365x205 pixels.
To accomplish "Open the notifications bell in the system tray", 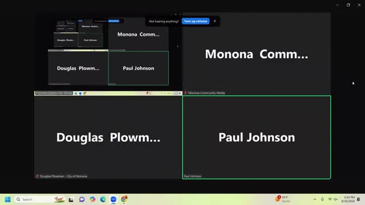I will tap(359, 199).
